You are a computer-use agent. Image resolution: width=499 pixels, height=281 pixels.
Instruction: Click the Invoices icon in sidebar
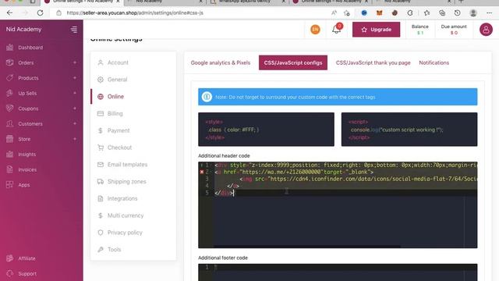[x=10, y=169]
